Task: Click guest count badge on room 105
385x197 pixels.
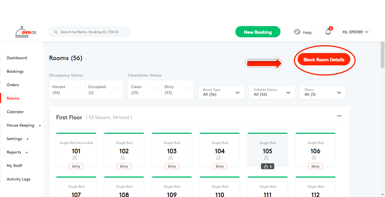Action: tap(268, 166)
